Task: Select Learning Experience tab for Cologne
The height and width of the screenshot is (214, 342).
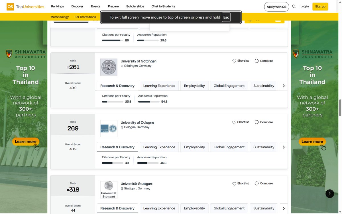Action: click(159, 147)
